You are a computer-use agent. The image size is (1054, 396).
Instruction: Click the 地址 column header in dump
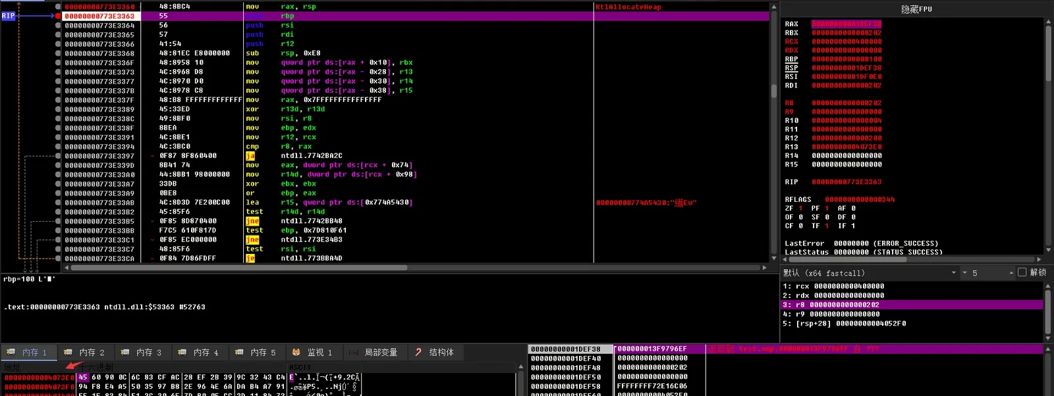click(12, 367)
